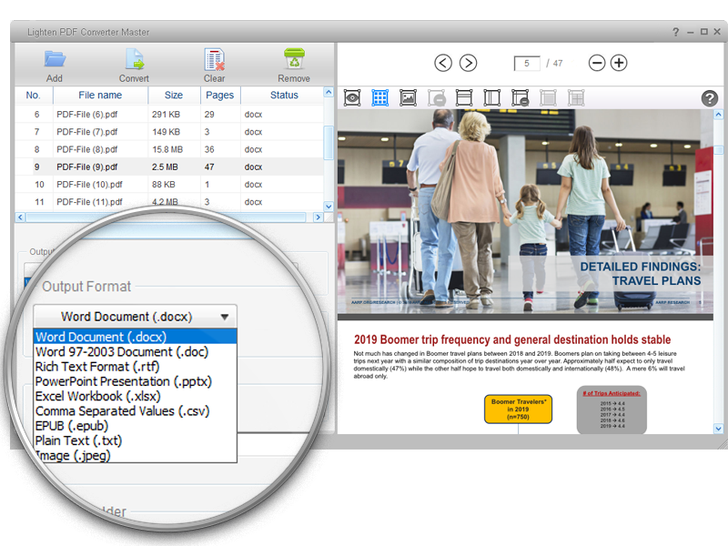Select row PDF-File (9).pdf
Image resolution: width=728 pixels, height=546 pixels.
169,167
